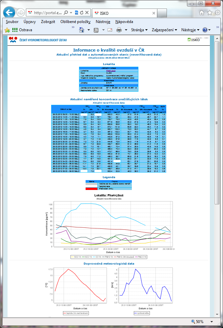
Task: Open command bar Nástroje dropdown
Action: pos(190,30)
